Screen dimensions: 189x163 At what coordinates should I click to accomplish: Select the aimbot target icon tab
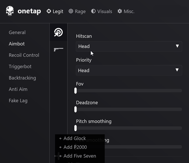[58, 32]
